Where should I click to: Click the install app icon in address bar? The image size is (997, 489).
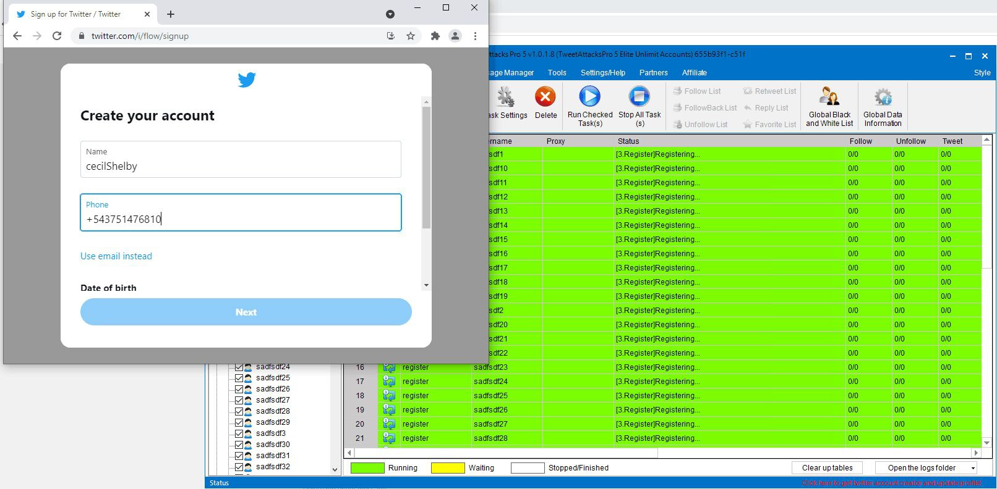pyautogui.click(x=391, y=36)
